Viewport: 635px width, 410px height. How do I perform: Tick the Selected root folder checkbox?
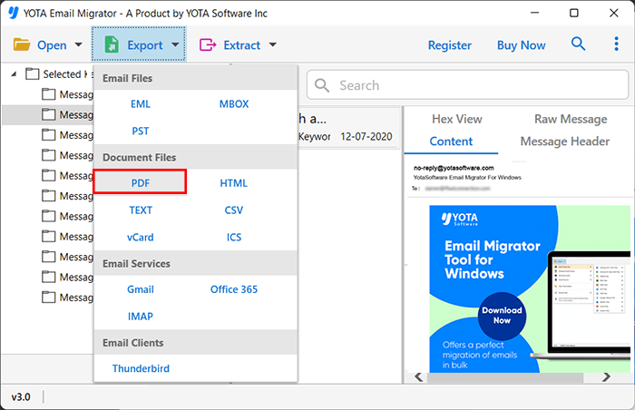coord(33,74)
